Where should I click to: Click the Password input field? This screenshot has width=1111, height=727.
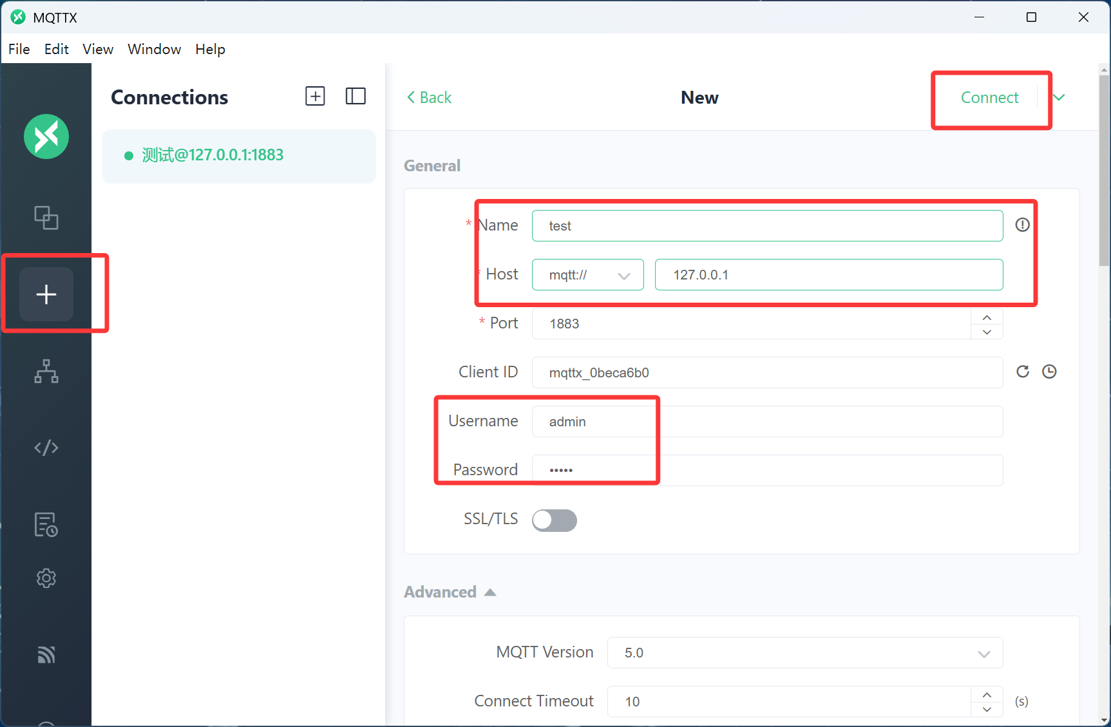click(x=767, y=471)
